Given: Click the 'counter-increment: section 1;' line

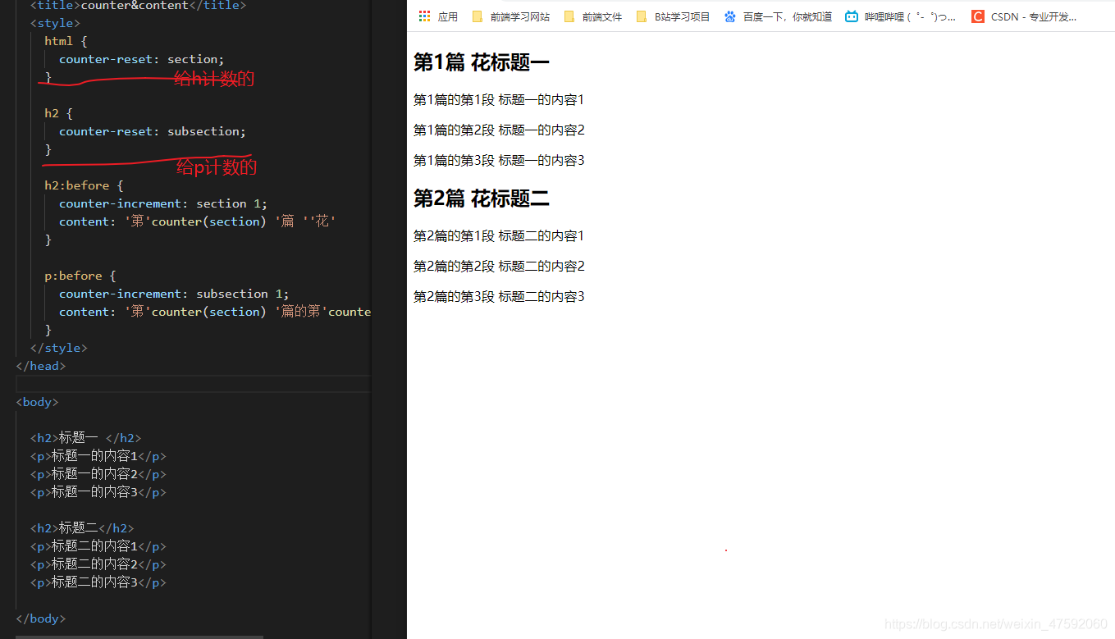Looking at the screenshot, I should (163, 203).
